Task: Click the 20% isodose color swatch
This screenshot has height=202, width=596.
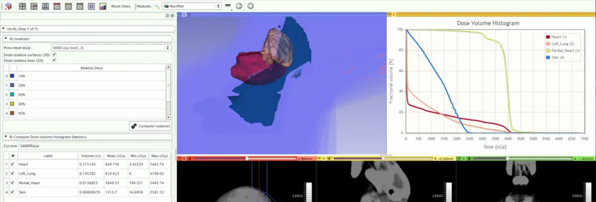Action: click(x=12, y=85)
